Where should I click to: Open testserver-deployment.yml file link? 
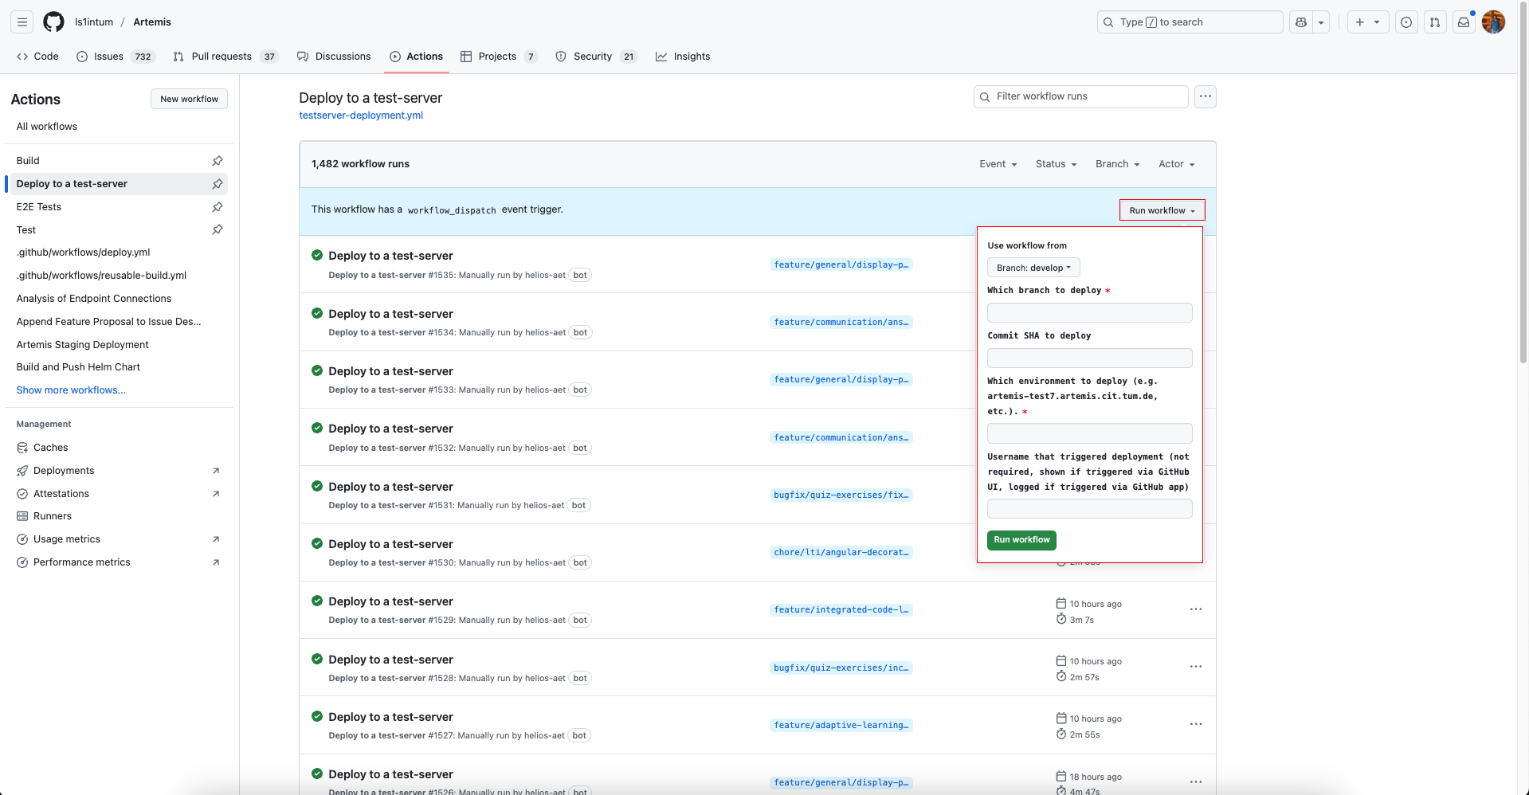click(x=361, y=116)
